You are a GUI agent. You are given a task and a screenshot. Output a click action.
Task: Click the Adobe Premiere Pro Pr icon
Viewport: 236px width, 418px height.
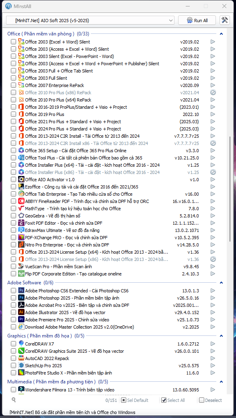pyautogui.click(x=21, y=319)
